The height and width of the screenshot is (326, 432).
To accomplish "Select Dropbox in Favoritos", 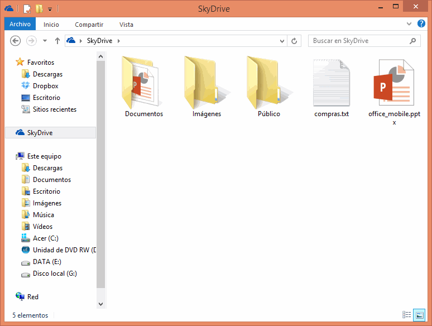I will coord(45,86).
